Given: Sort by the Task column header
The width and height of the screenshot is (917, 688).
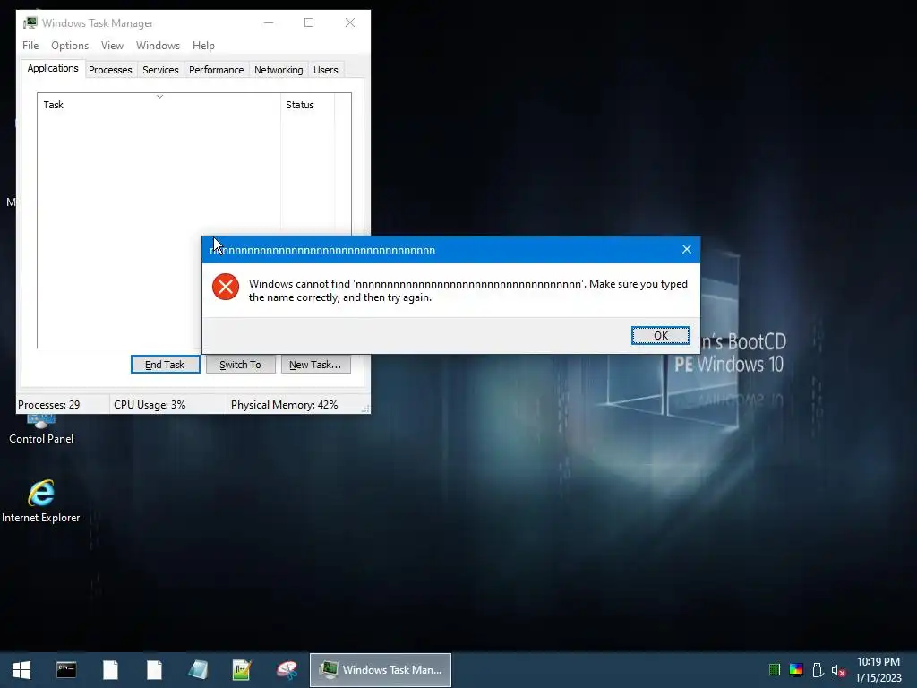Looking at the screenshot, I should click(x=159, y=105).
